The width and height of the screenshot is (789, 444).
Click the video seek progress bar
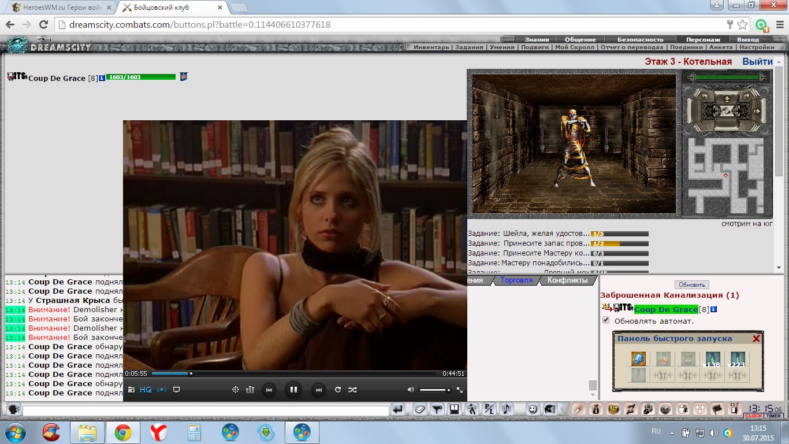(295, 373)
